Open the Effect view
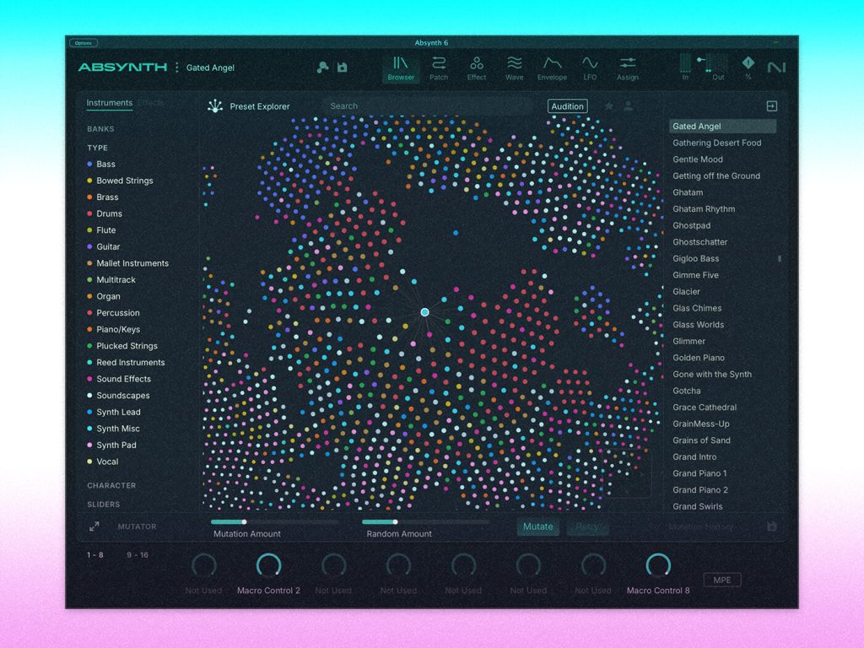864x648 pixels. 477,68
